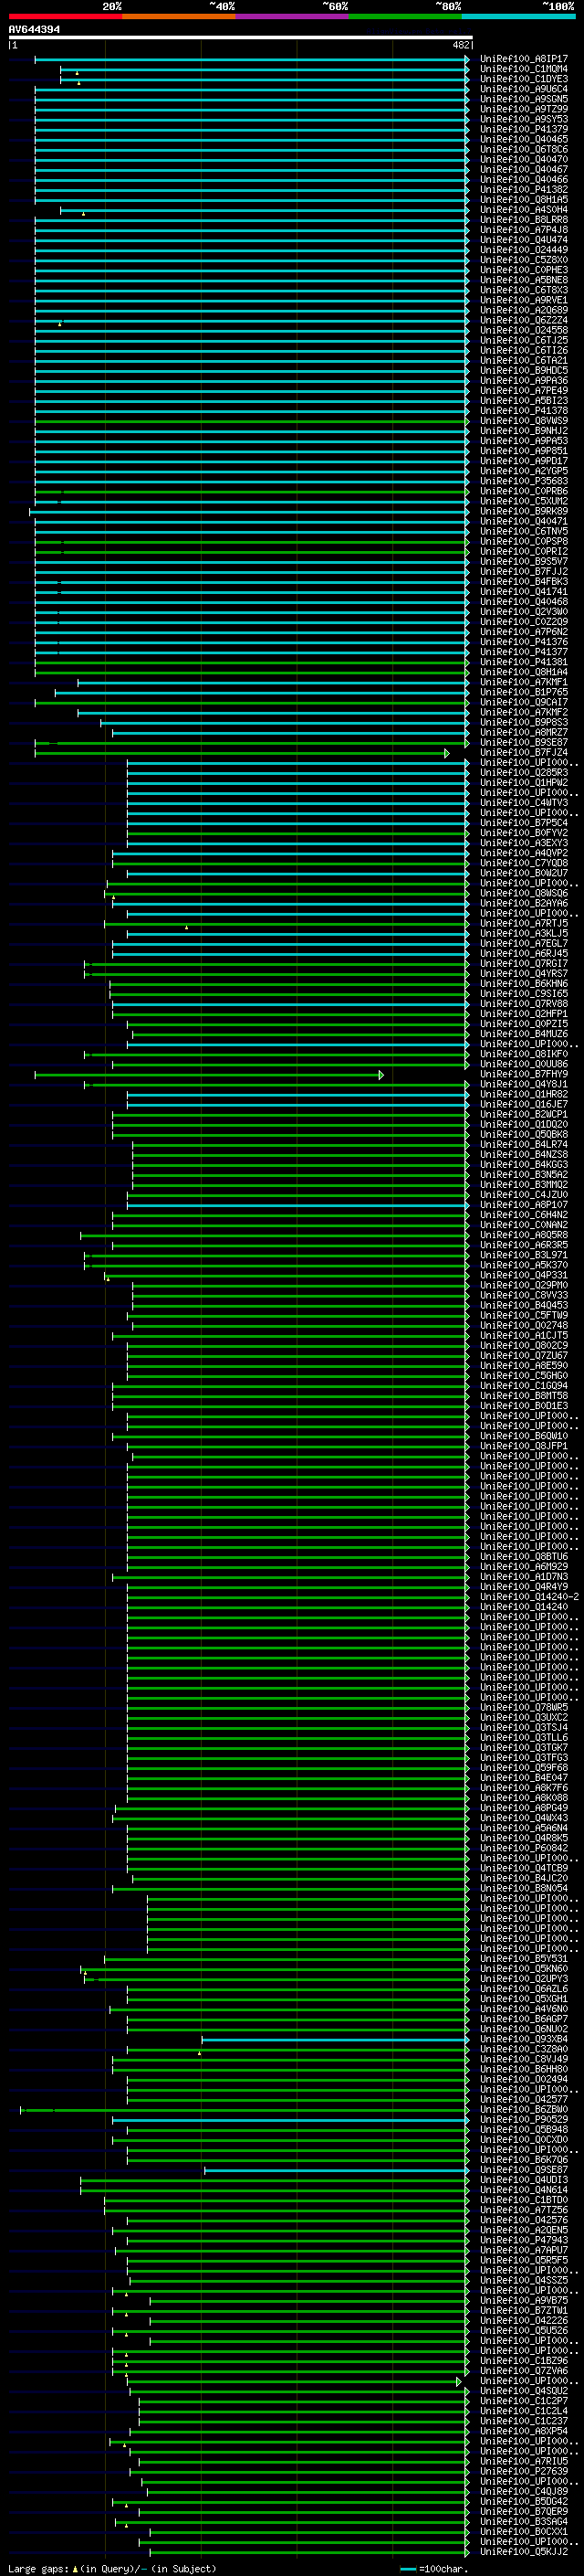584x2576 pixels.
Task: Click hit UniRef100_B3SAG4
Action: click(523, 2521)
